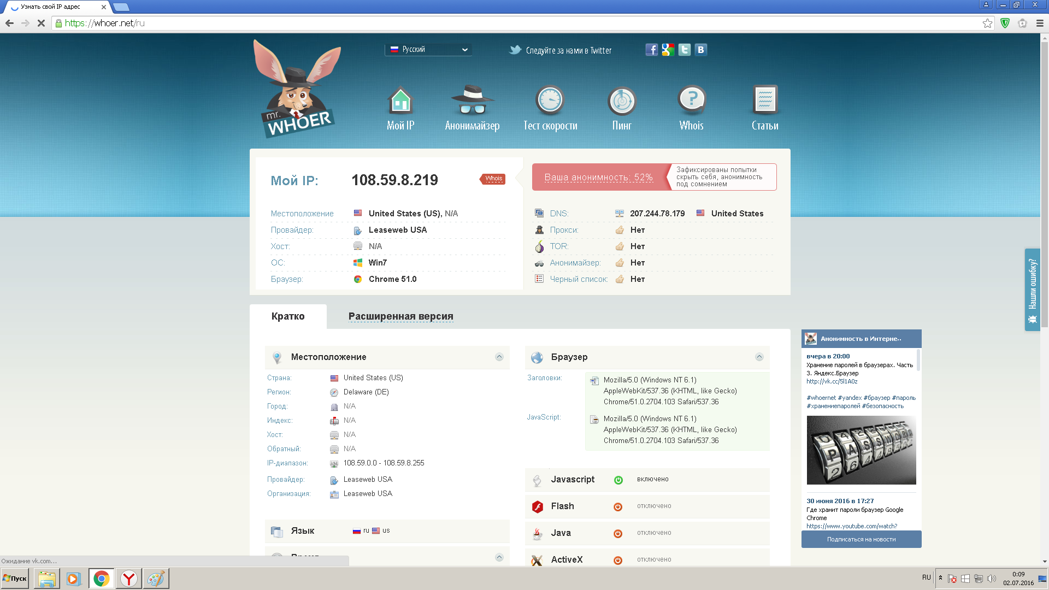Click Подписаться на новости button
1049x590 pixels.
[x=861, y=539]
